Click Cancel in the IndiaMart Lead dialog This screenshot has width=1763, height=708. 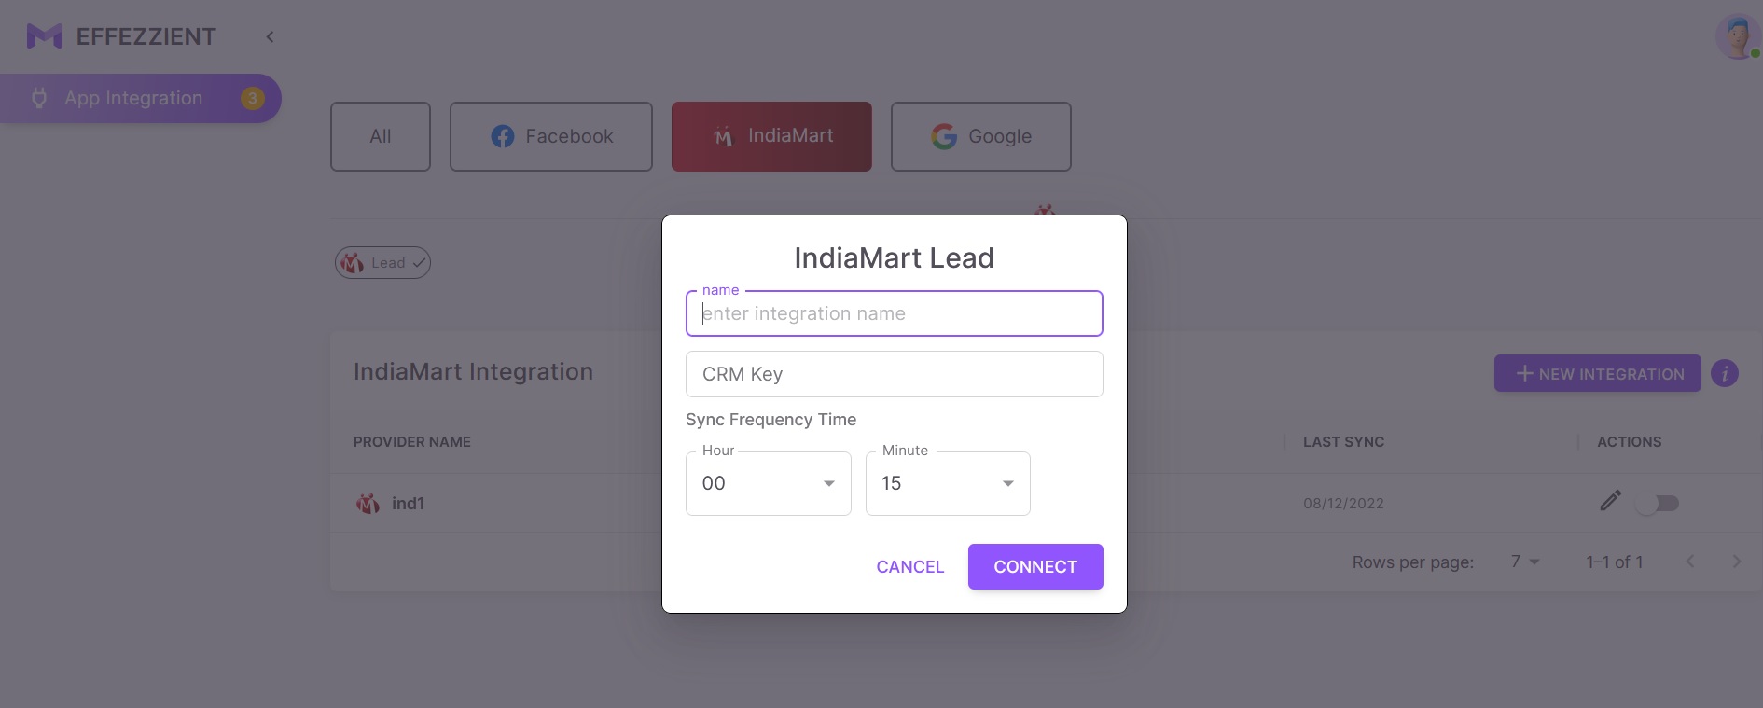click(910, 566)
